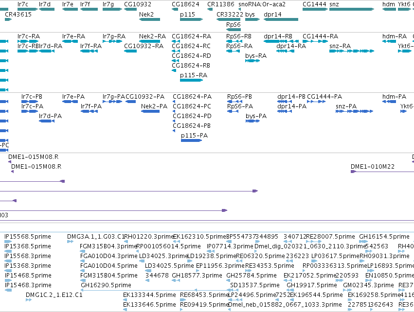Click the Ir7c gene label
The height and width of the screenshot is (312, 414).
click(x=23, y=4)
